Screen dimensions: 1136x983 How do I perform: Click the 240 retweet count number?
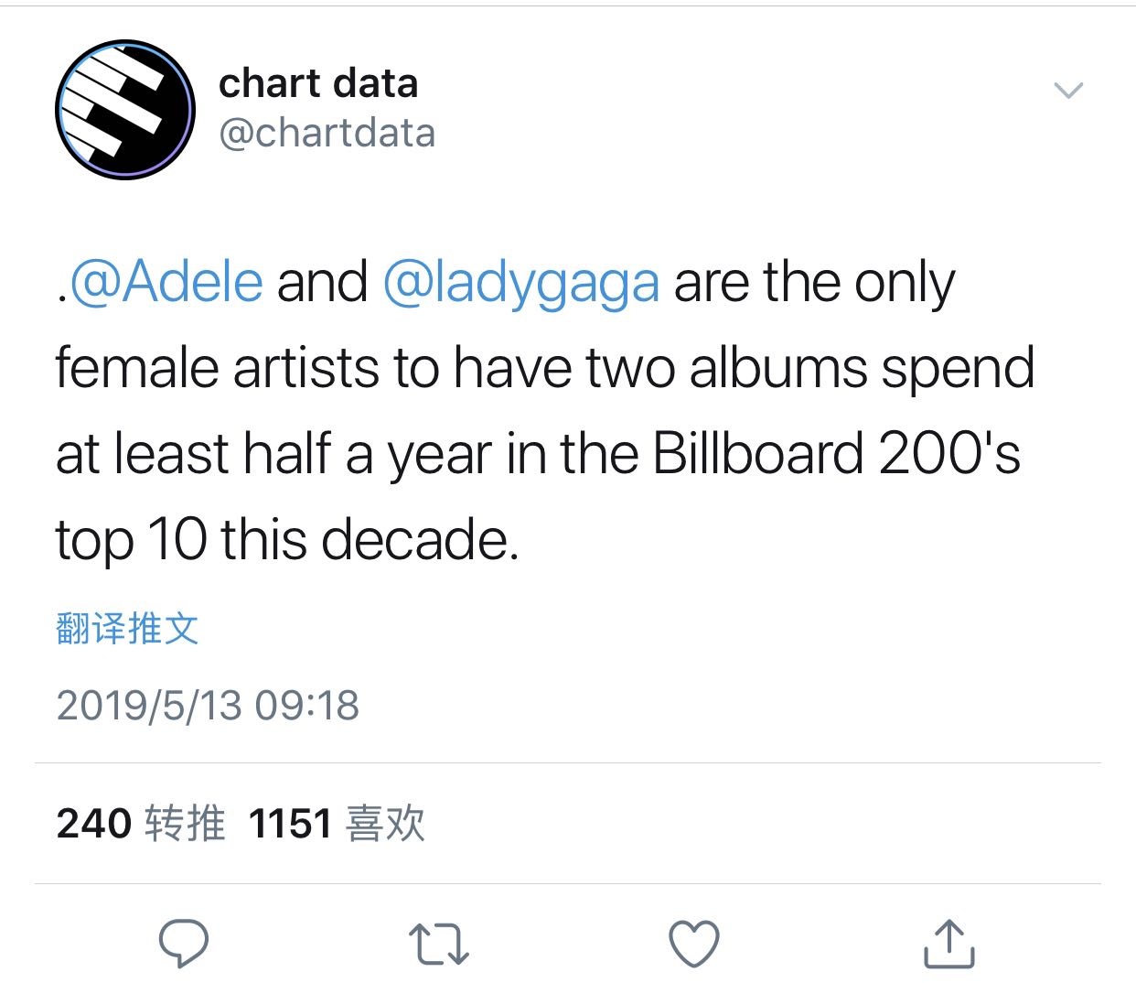[93, 823]
